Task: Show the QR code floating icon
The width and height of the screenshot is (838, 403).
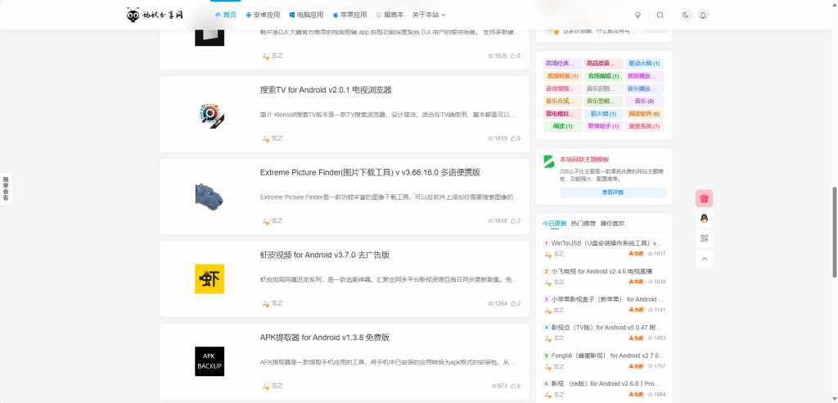Action: pos(704,238)
